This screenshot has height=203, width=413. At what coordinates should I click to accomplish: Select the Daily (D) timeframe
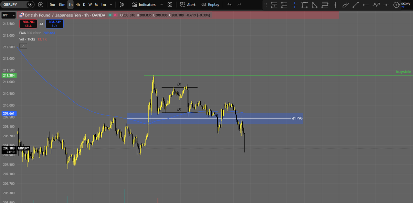[84, 5]
